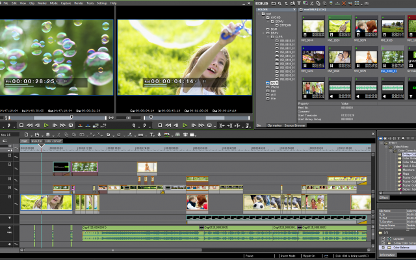Select the Monotone filter

point(408,170)
